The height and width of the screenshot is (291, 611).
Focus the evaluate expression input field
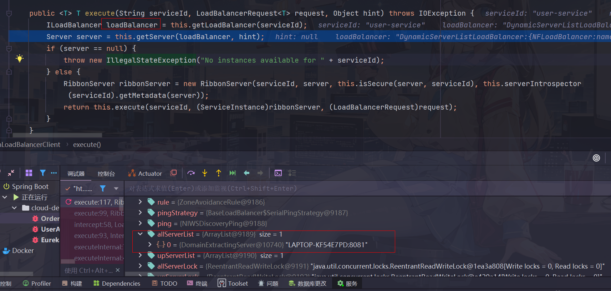point(367,189)
